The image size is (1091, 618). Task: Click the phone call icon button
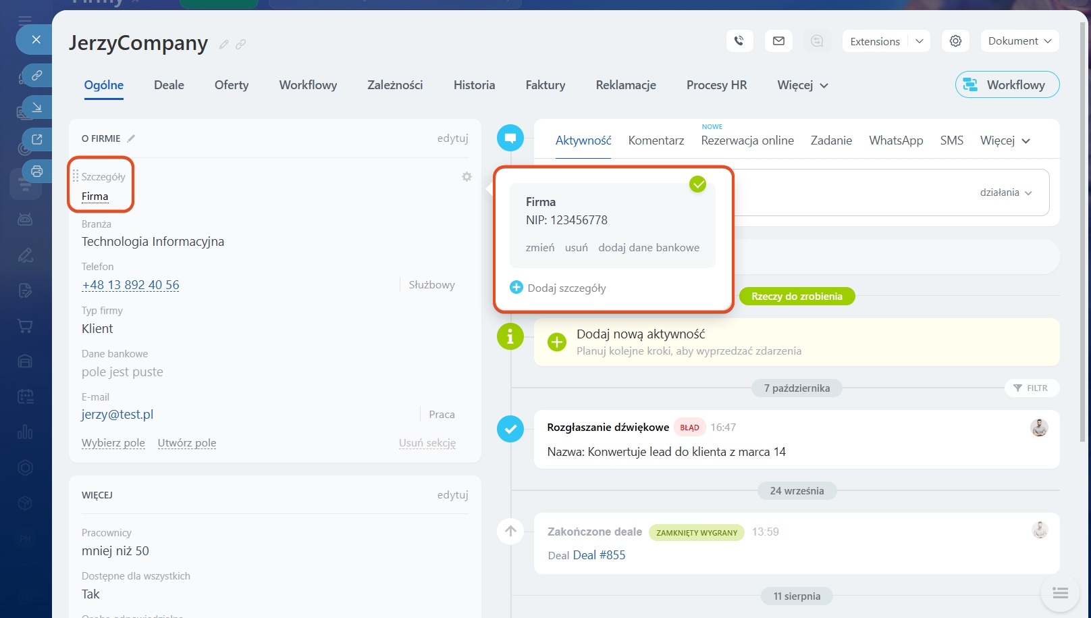(x=739, y=41)
